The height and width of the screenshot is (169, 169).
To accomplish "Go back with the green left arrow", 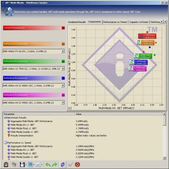I will coord(47,164).
